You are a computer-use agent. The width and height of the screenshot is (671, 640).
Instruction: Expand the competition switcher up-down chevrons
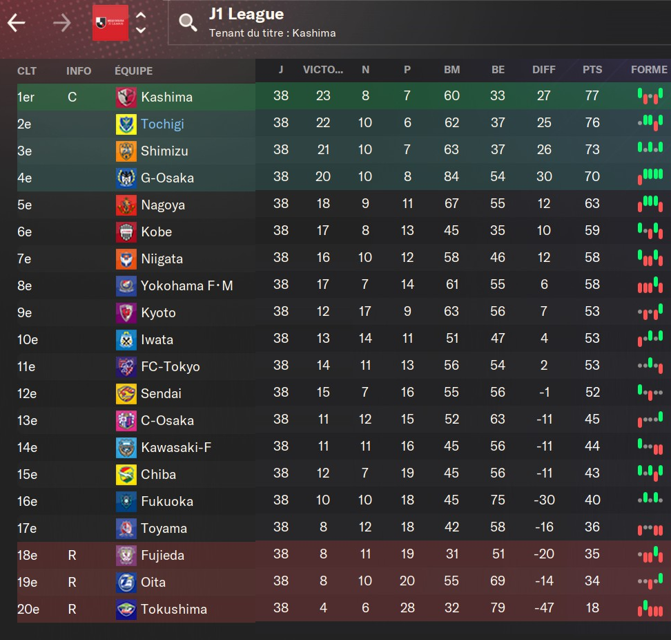141,23
